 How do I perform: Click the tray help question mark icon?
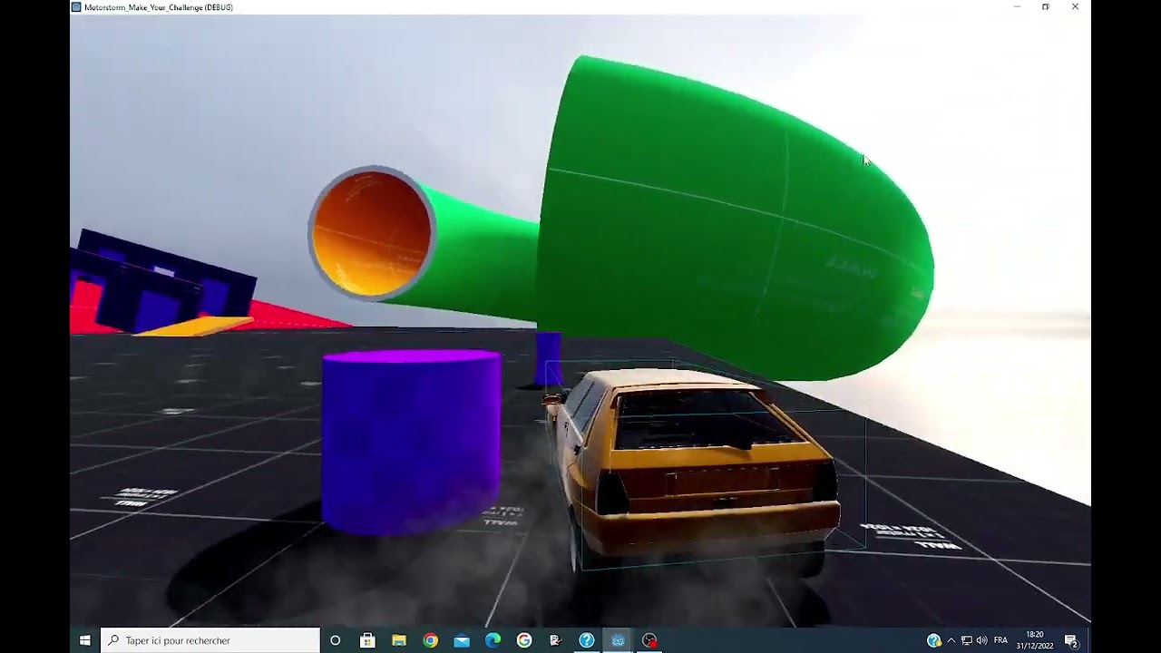[x=933, y=640]
